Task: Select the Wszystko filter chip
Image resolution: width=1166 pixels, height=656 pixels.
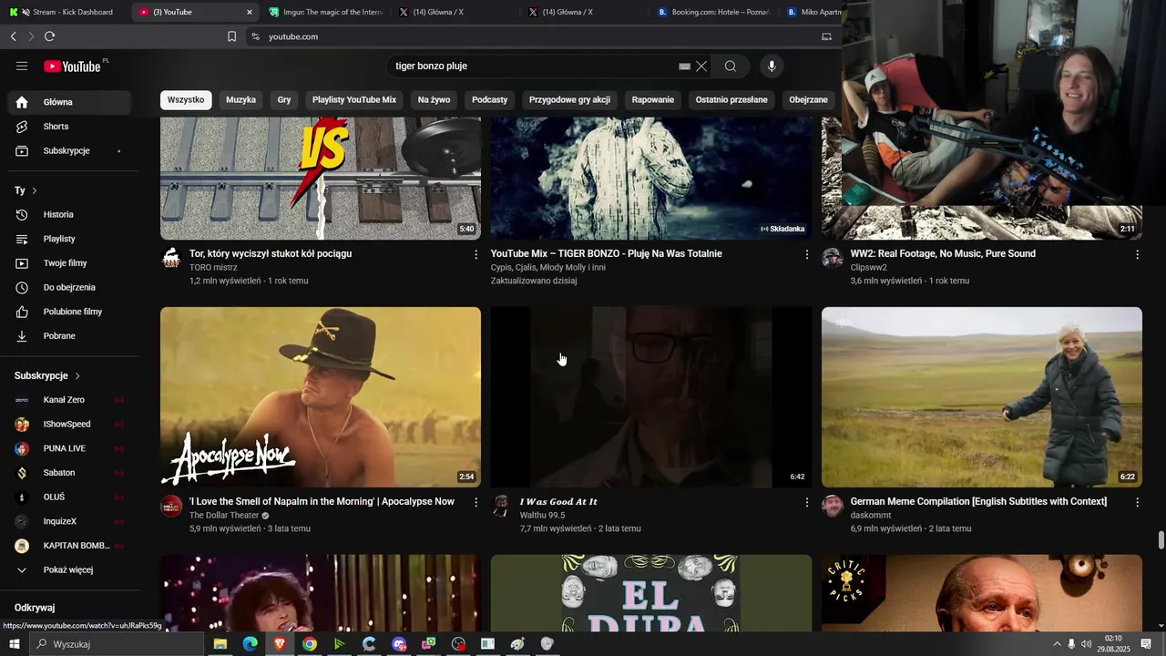Action: pos(186,99)
